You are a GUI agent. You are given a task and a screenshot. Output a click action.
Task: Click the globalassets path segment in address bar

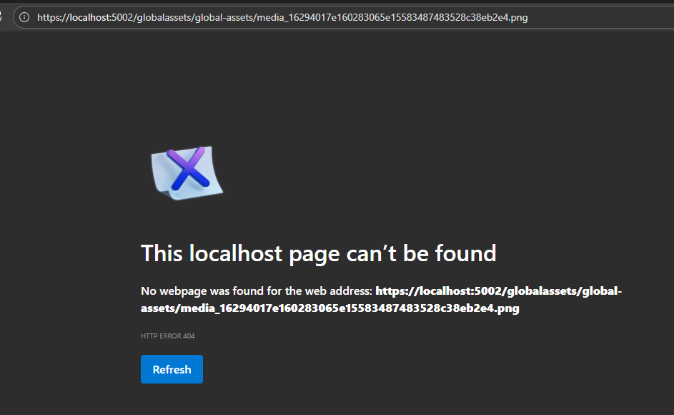164,18
